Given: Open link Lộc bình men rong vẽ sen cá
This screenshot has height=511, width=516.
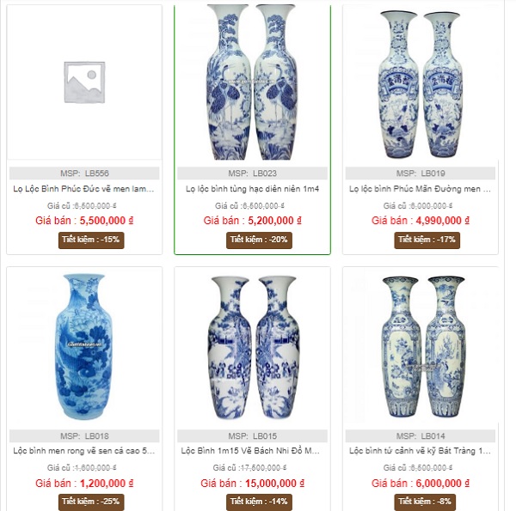Looking at the screenshot, I should click(83, 451).
